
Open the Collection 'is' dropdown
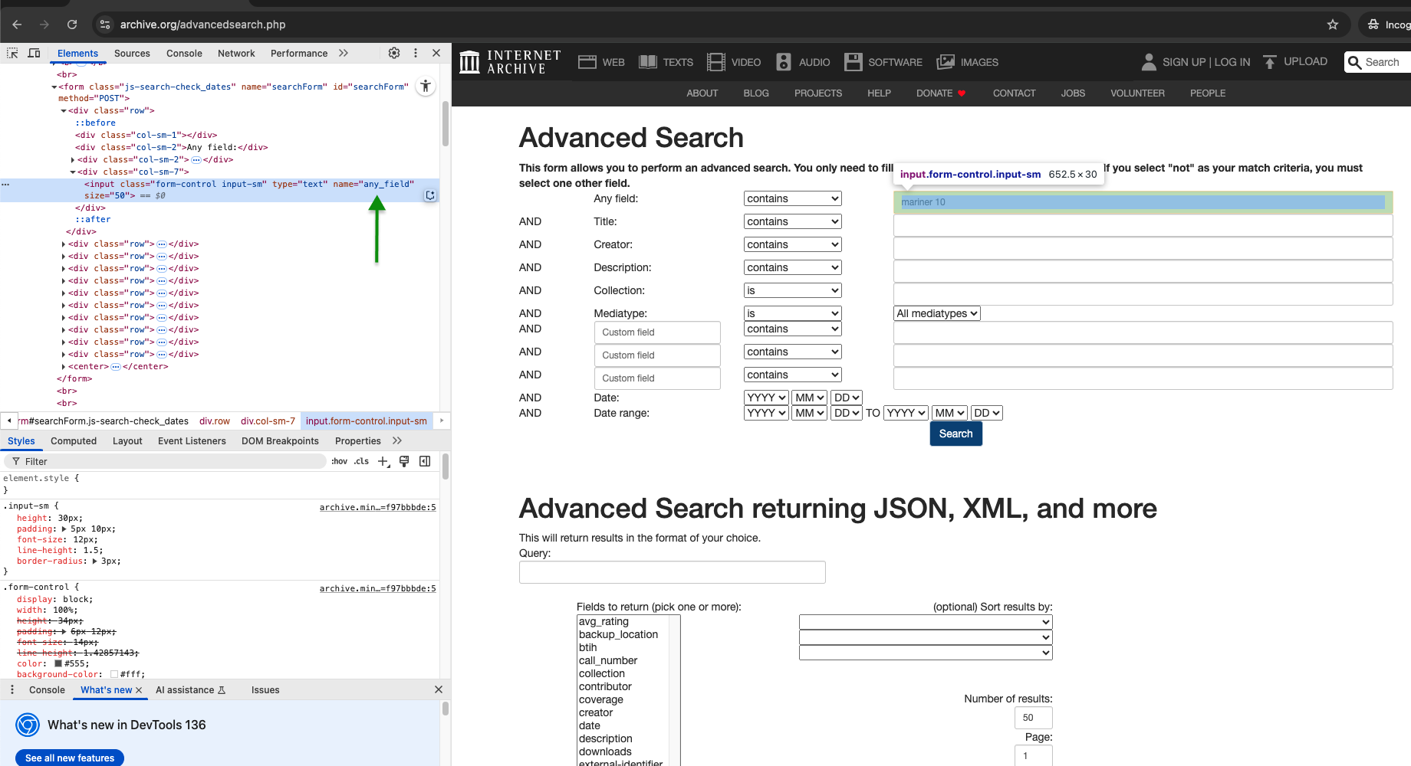click(792, 290)
